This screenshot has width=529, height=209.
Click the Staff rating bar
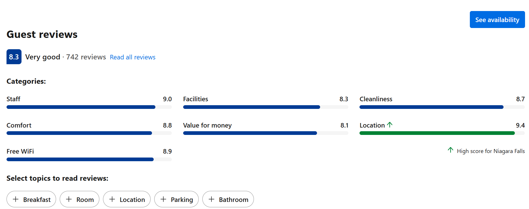click(x=81, y=107)
